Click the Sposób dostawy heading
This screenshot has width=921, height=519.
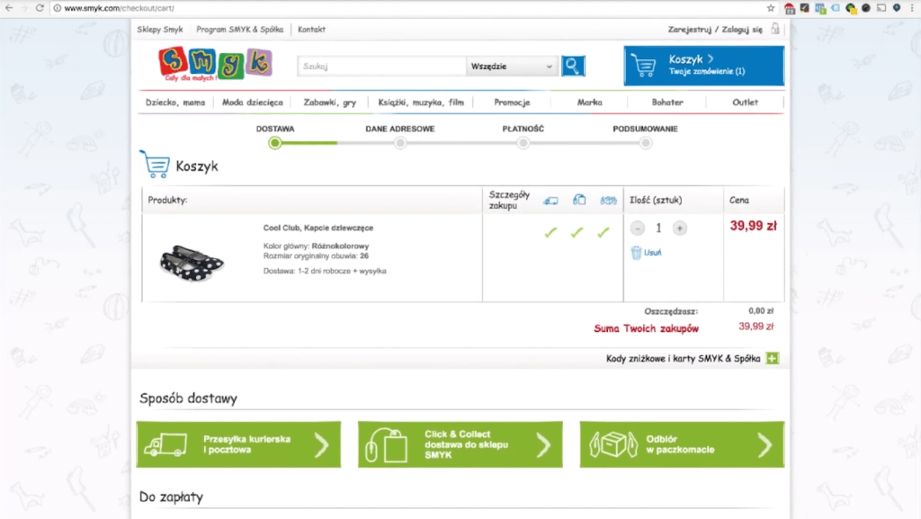tap(188, 398)
